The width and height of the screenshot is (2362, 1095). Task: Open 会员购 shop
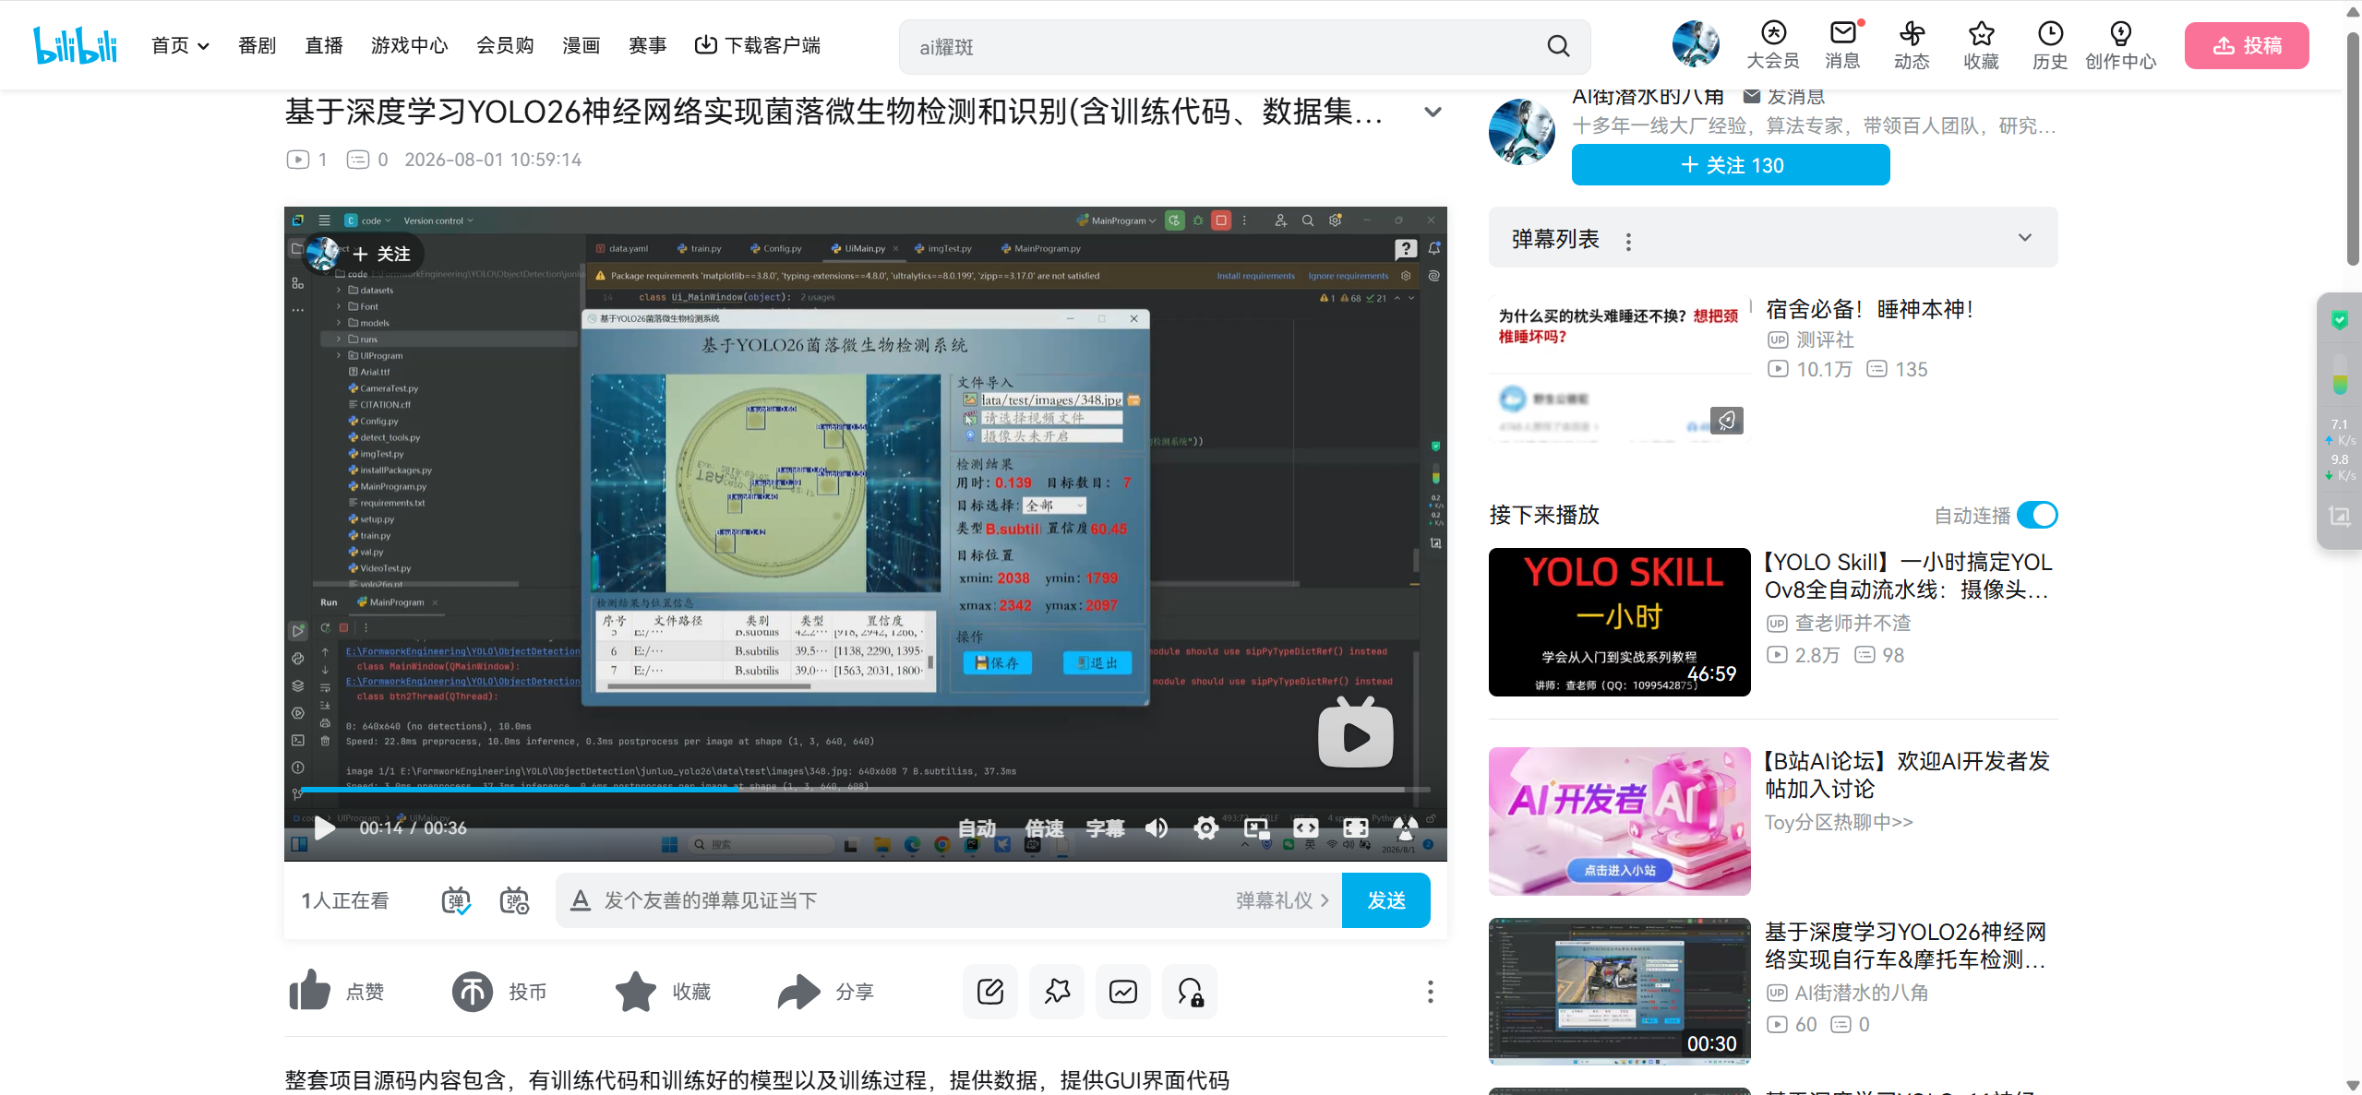click(x=505, y=45)
